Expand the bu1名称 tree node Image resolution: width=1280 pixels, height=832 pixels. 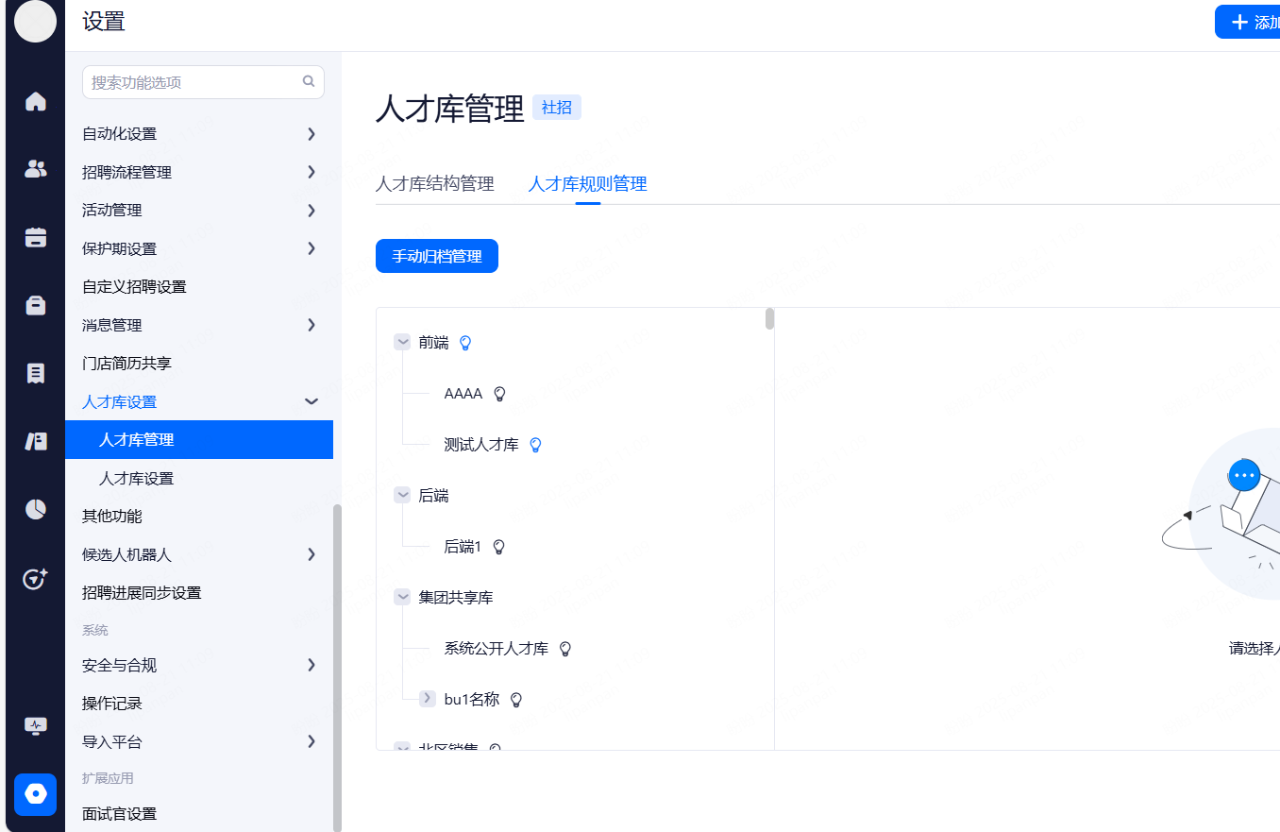point(428,700)
